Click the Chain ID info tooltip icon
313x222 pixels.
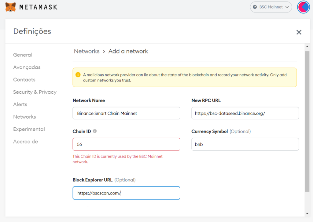[x=95, y=131]
